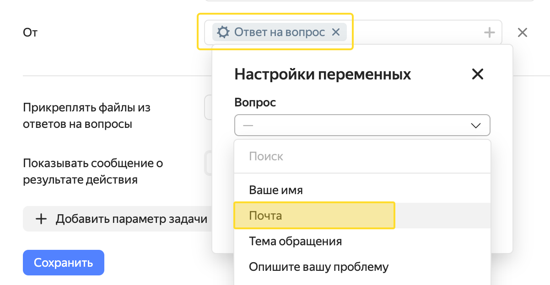Click the plus icon in the От field
550x285 pixels.
click(489, 32)
